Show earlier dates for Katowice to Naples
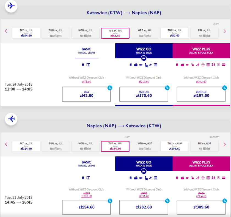This screenshot has height=217, width=231. [6, 31]
